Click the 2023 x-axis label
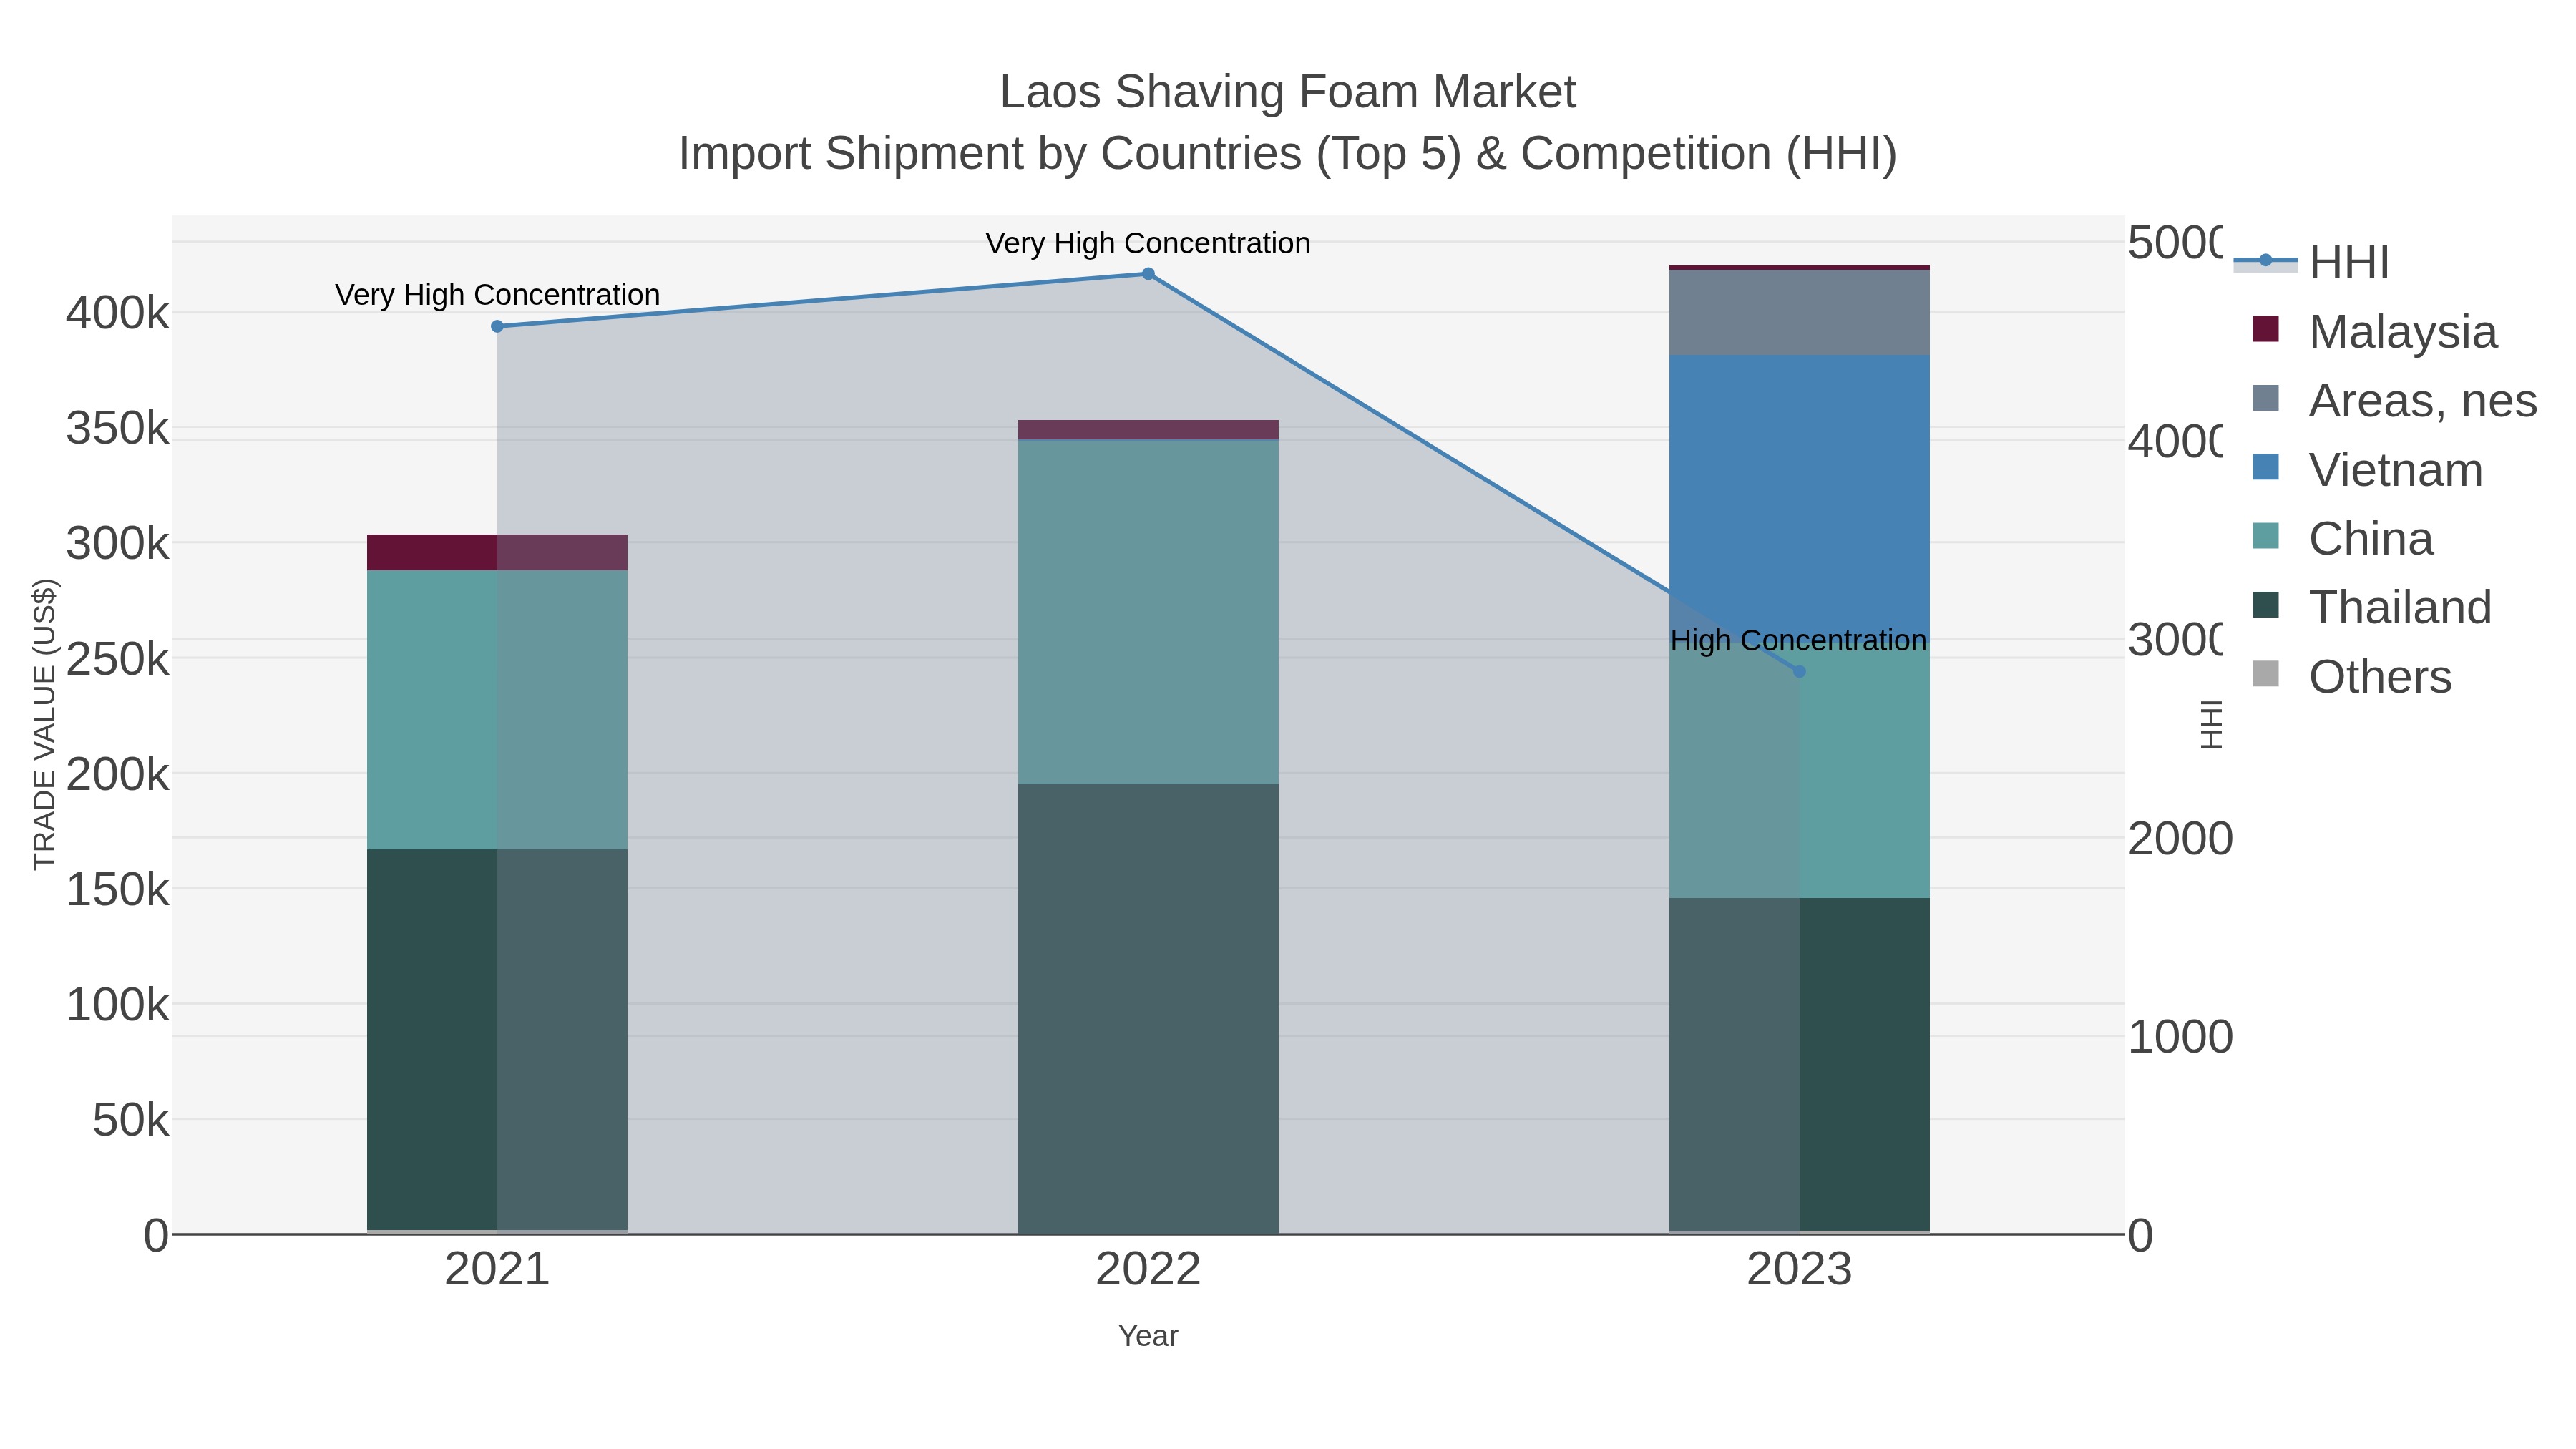The width and height of the screenshot is (2576, 1449). pos(1799,1270)
